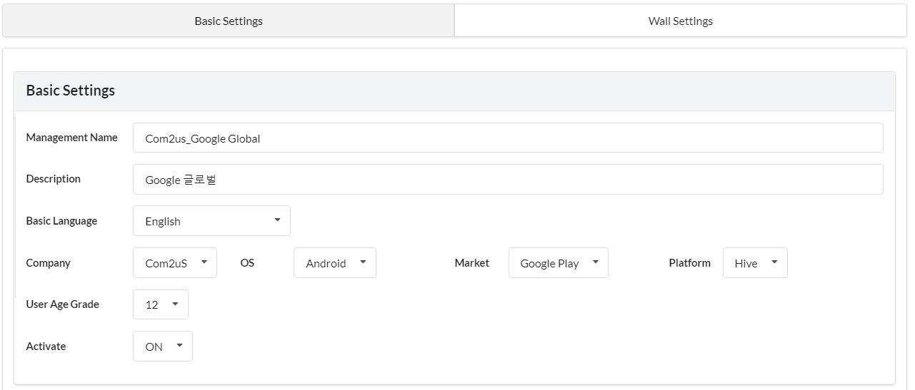The height and width of the screenshot is (390, 915).
Task: Click the Management Name label
Action: 71,138
